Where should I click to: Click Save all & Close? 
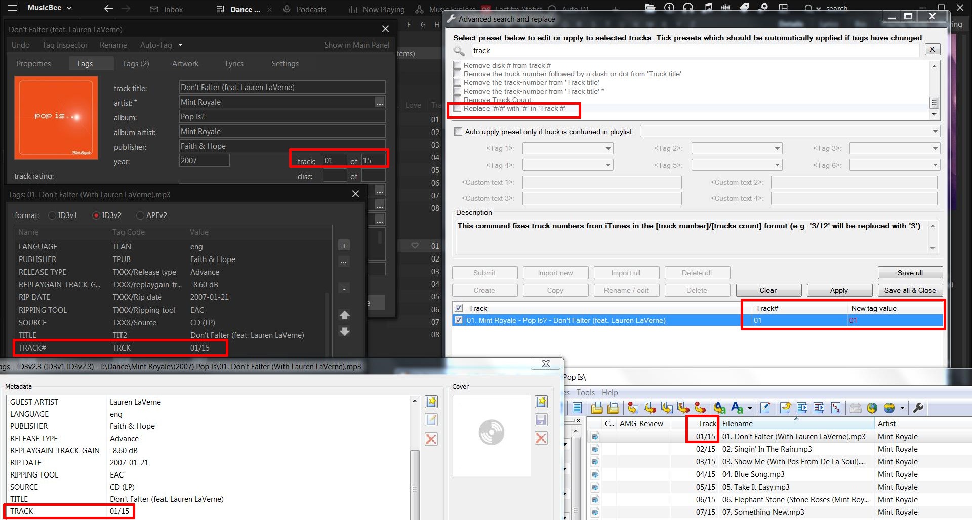click(x=910, y=290)
